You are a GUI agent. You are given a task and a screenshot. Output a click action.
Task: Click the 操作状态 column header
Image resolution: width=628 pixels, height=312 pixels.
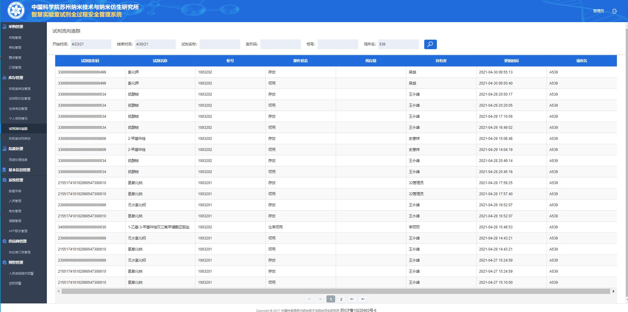coord(301,61)
